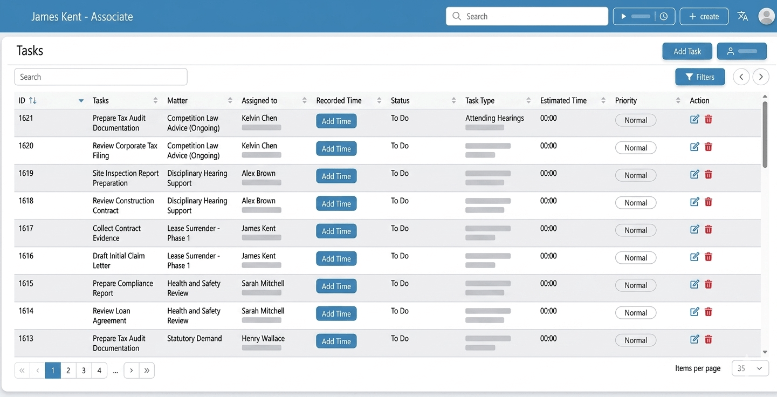Jump to the last page of results

[147, 371]
